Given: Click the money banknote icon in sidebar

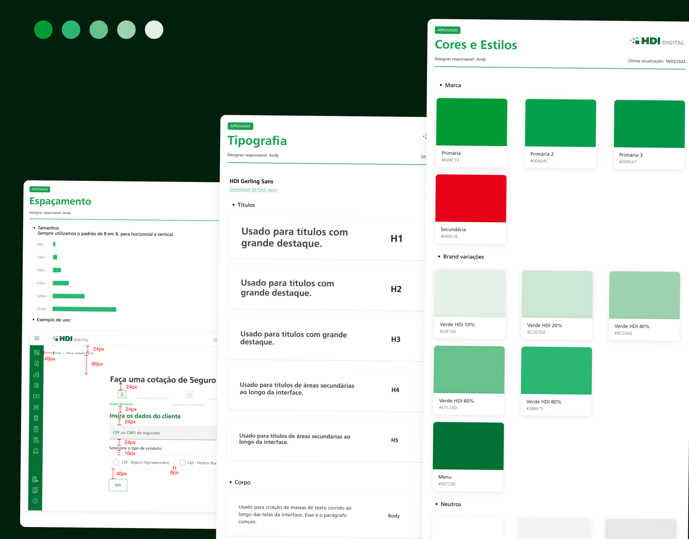Looking at the screenshot, I should click(36, 396).
